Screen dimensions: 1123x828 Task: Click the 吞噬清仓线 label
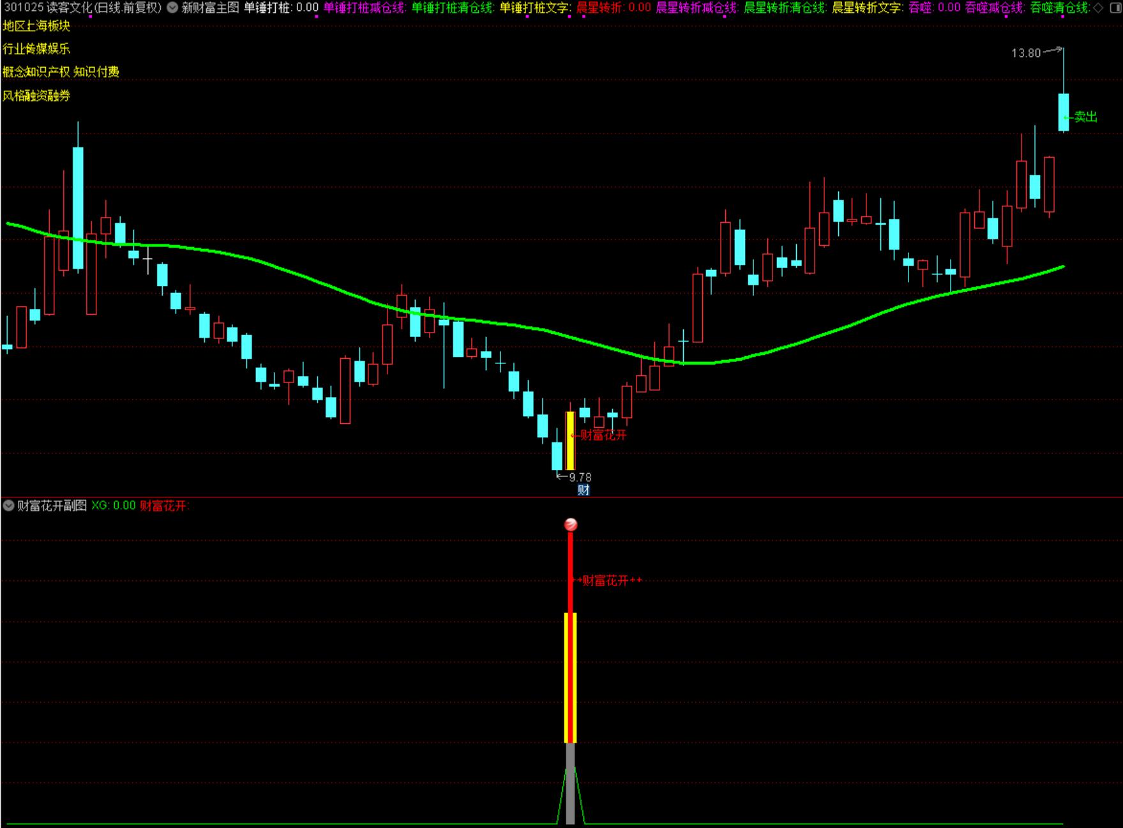[x=1059, y=8]
